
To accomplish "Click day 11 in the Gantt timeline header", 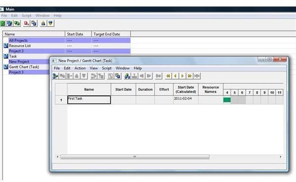I will (x=279, y=93).
